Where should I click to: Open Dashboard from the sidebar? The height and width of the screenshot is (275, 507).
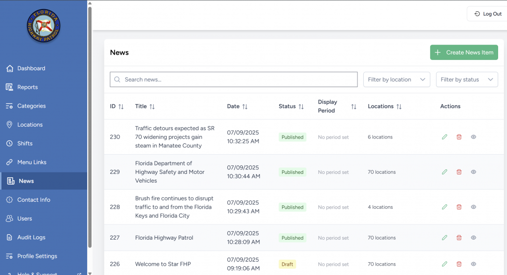31,68
